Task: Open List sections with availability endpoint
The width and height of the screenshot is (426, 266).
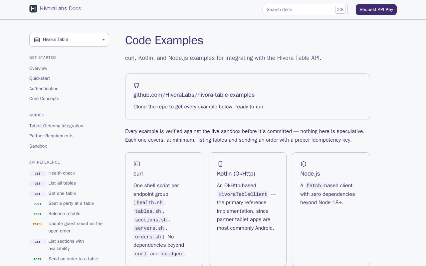Action: click(x=66, y=245)
